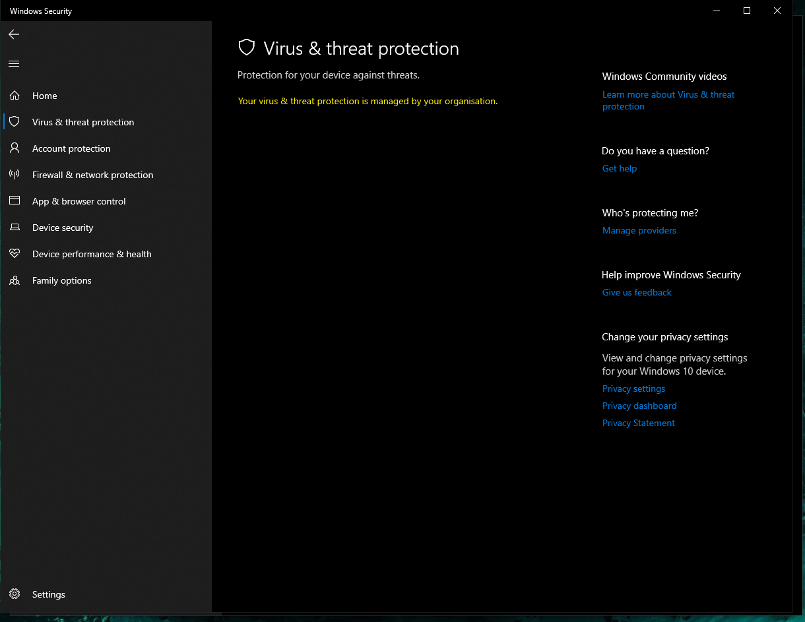Click 'Windows Community videos' heading

coord(664,77)
